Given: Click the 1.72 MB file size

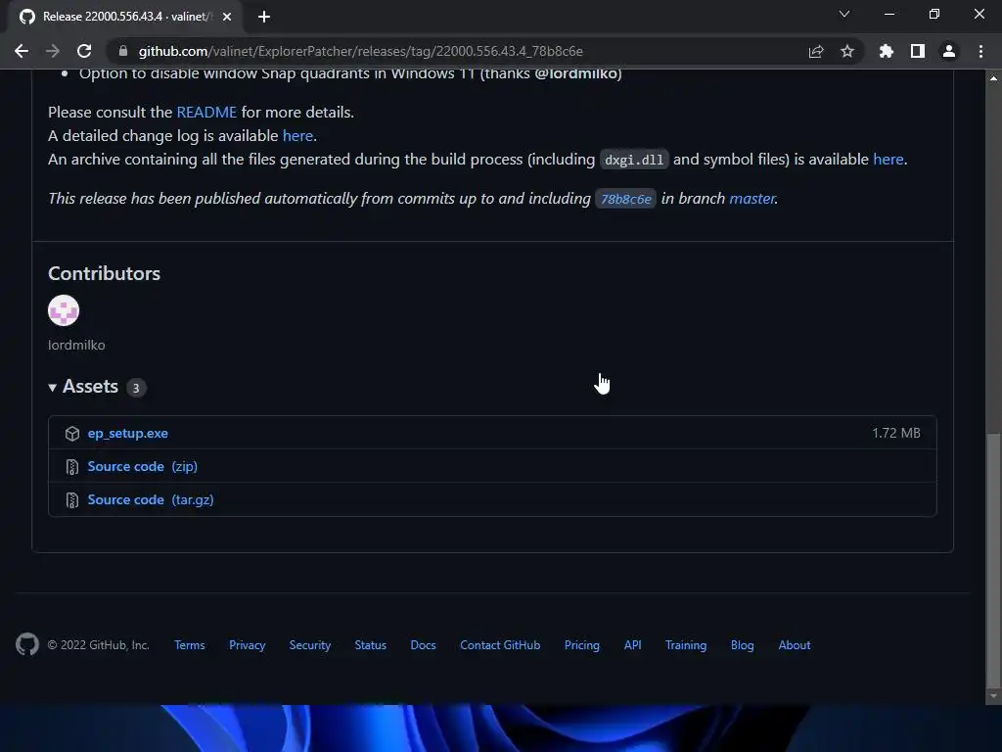Looking at the screenshot, I should [896, 434].
